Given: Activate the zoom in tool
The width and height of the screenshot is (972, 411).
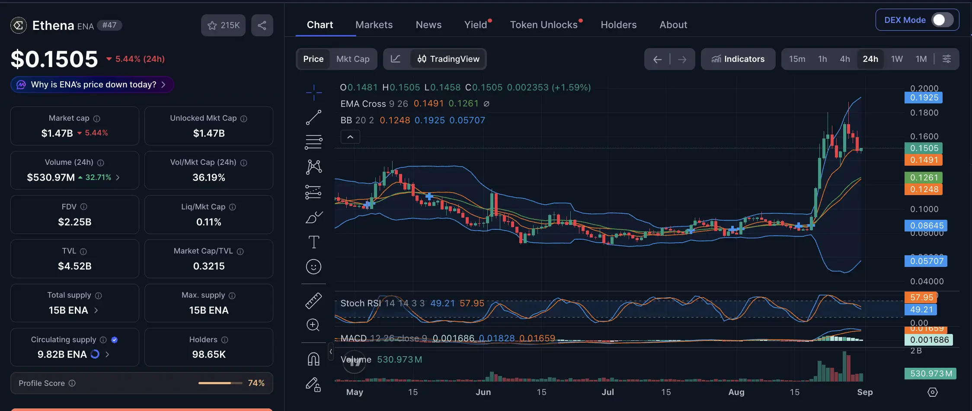Looking at the screenshot, I should click(x=313, y=325).
